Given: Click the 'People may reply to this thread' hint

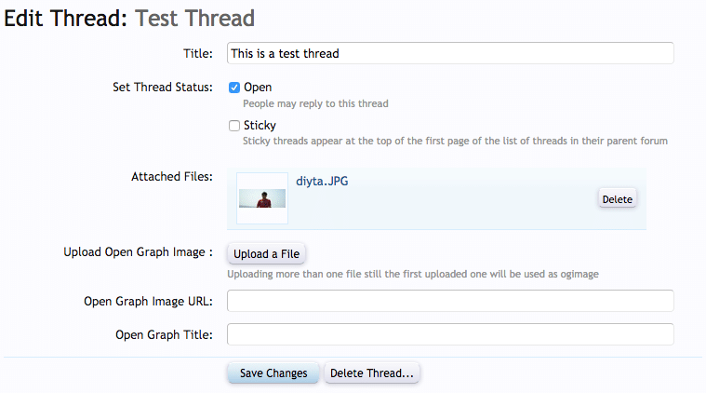Looking at the screenshot, I should (x=315, y=104).
